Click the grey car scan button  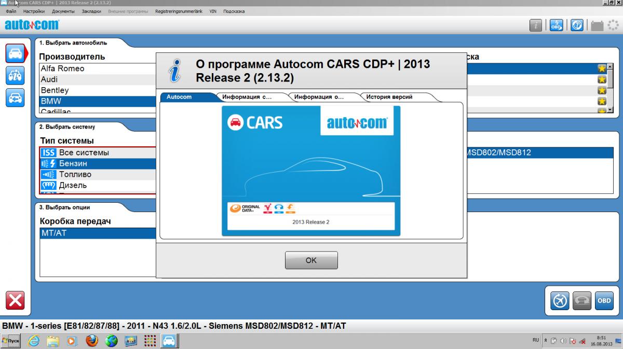tap(582, 301)
